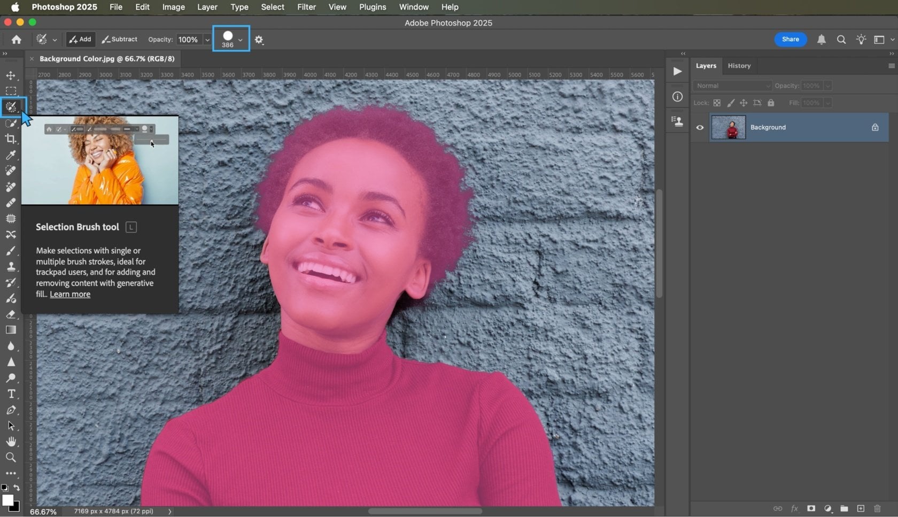Click the add adjustment layer icon
This screenshot has height=517, width=898.
pos(827,508)
